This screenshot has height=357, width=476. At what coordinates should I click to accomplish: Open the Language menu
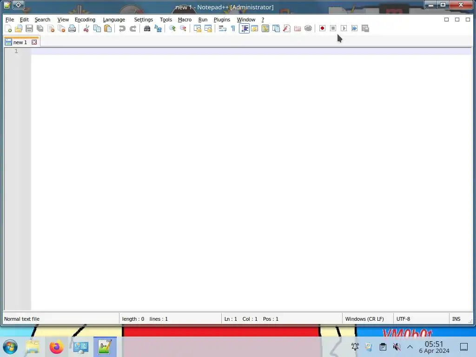114,20
